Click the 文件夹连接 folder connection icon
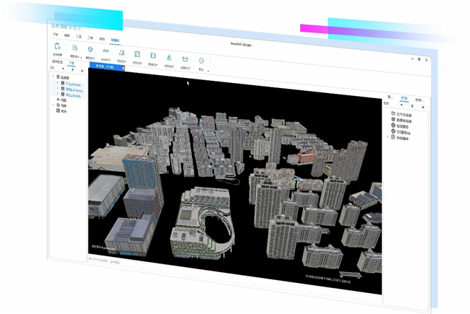The width and height of the screenshot is (470, 314). pos(393,114)
